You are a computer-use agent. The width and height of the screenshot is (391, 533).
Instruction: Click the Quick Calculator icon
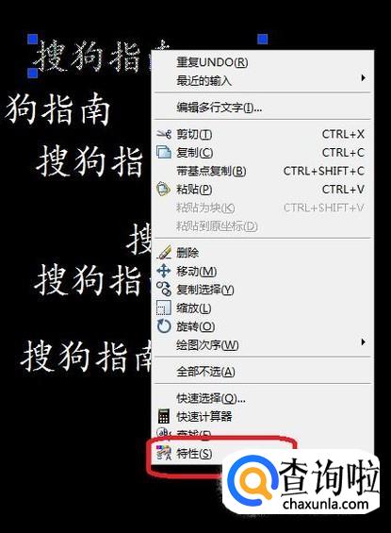[164, 416]
